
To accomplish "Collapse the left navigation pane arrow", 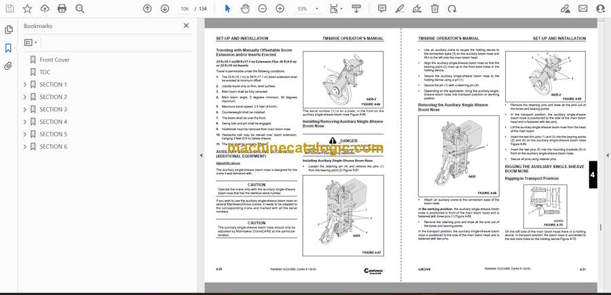I will pyautogui.click(x=201, y=155).
